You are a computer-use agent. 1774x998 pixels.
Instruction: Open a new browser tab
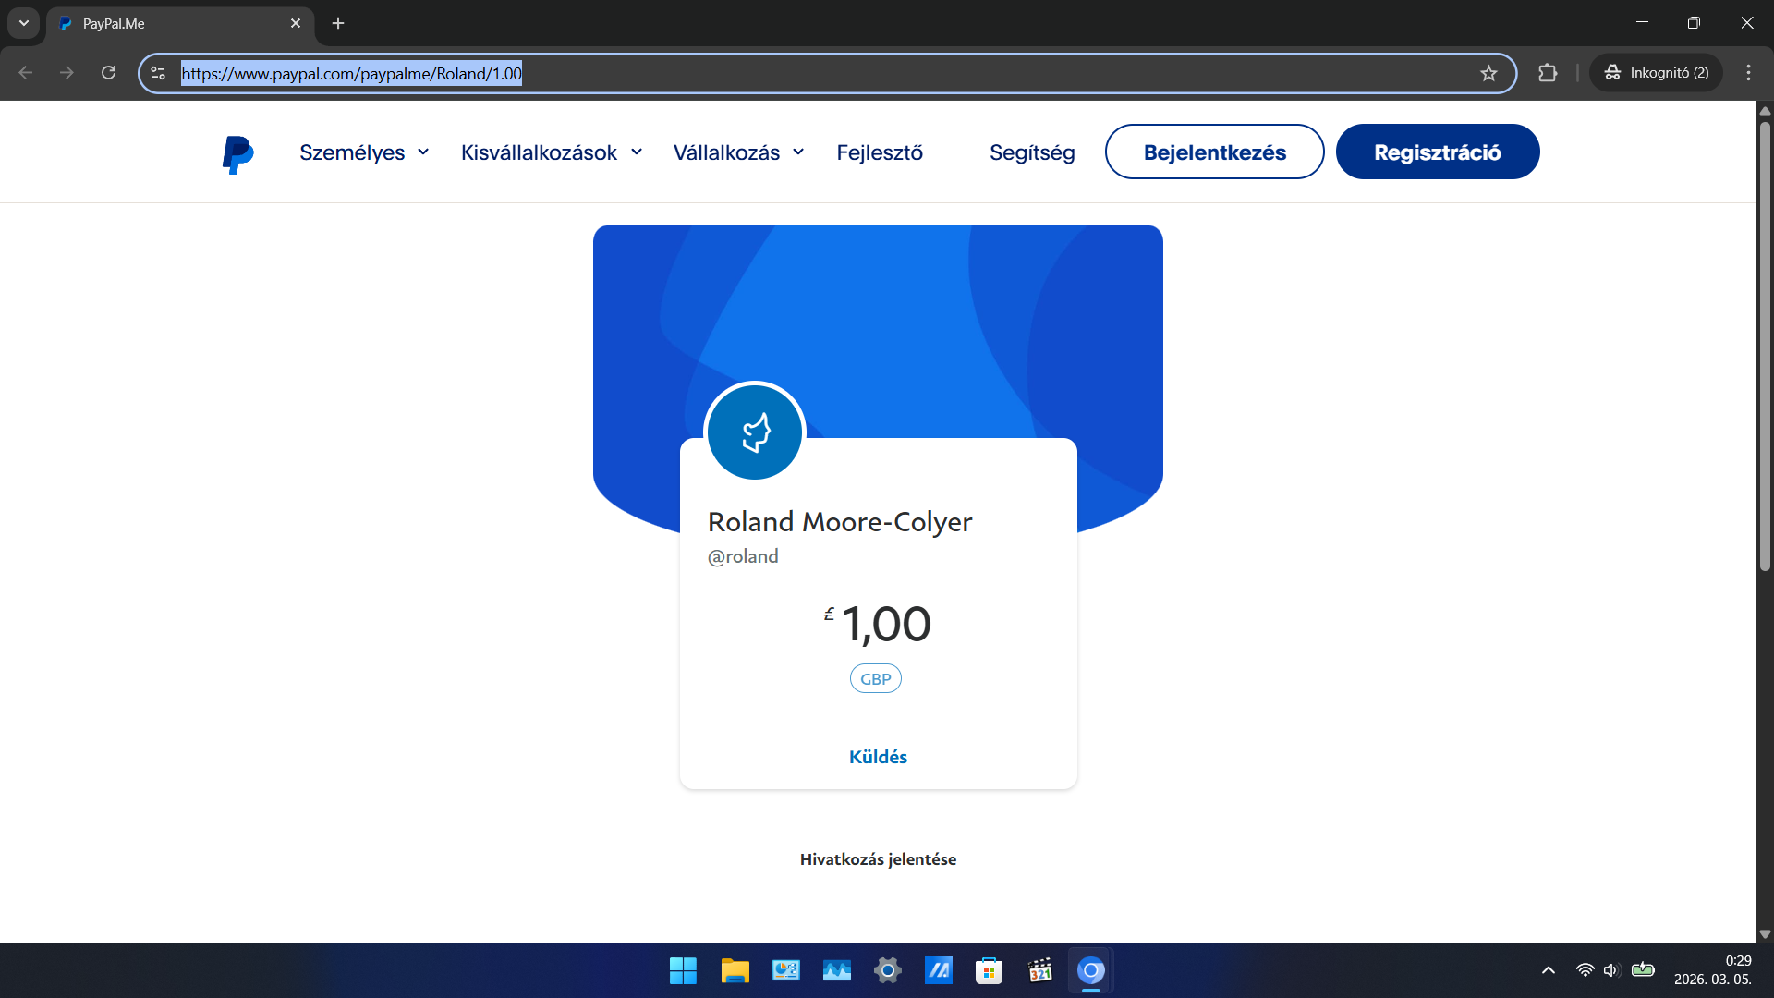pos(338,23)
